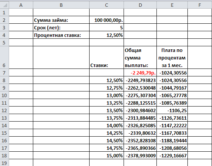Select column D header
Screen dimensions: 212x166
tap(140, 5)
